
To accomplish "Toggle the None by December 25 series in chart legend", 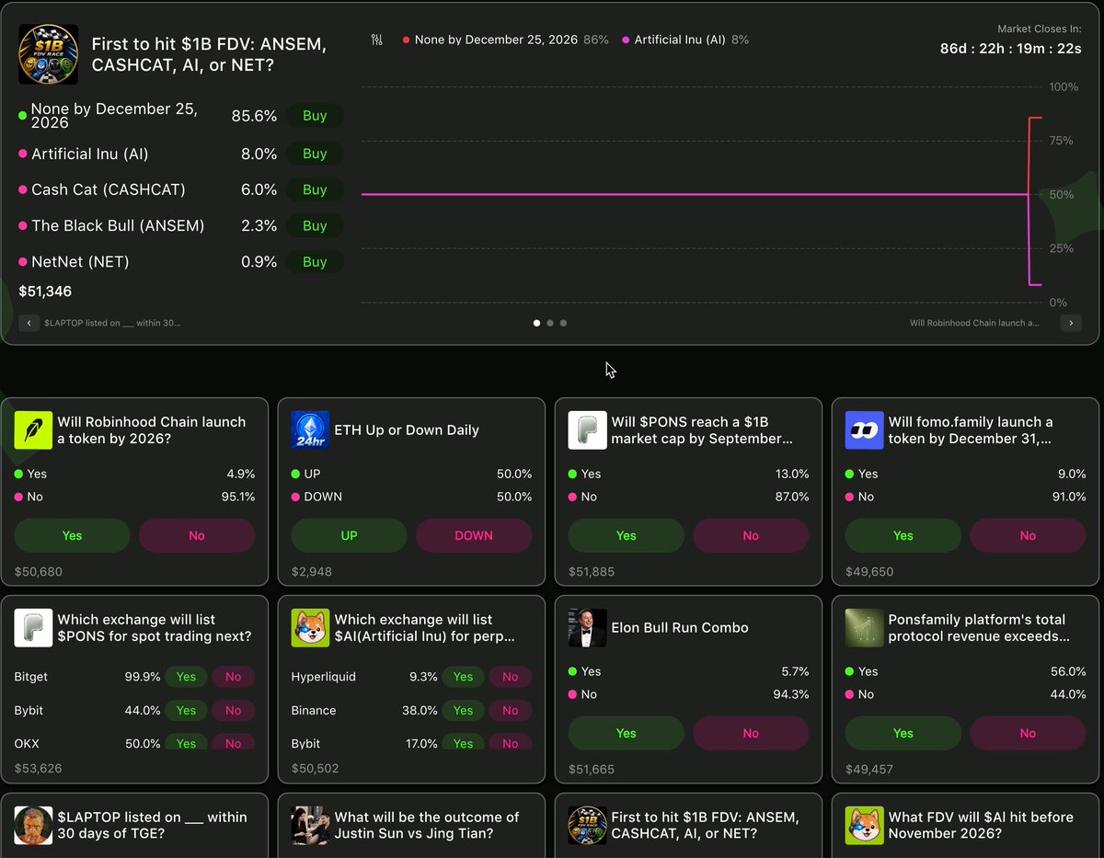I will click(x=505, y=40).
